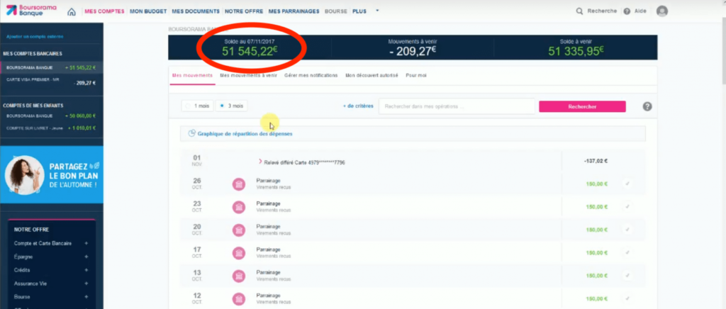The height and width of the screenshot is (309, 726).
Task: Go to home via house icon
Action: [72, 11]
